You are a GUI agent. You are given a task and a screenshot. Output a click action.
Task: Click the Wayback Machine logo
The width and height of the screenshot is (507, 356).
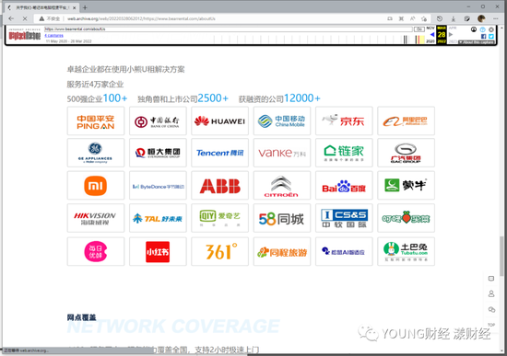pyautogui.click(x=25, y=35)
